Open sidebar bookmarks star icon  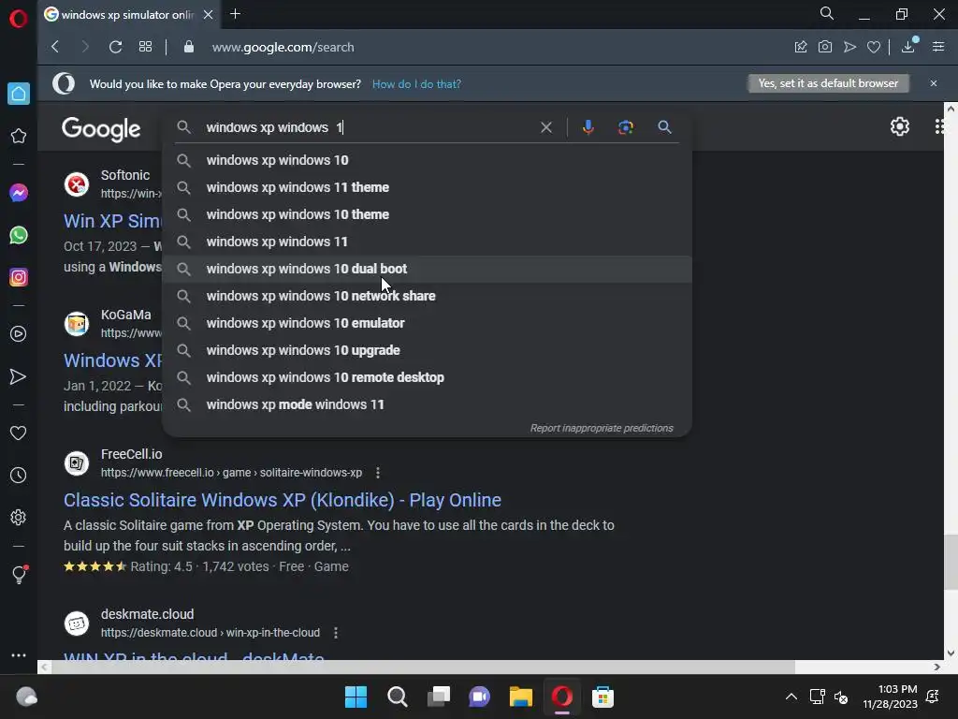[x=19, y=136]
